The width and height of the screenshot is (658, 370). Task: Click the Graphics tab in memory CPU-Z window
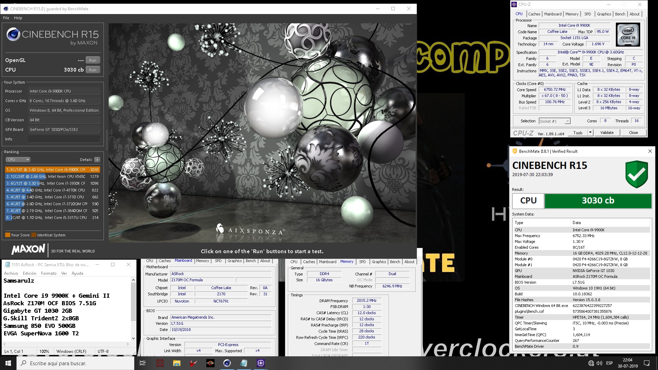tap(379, 262)
